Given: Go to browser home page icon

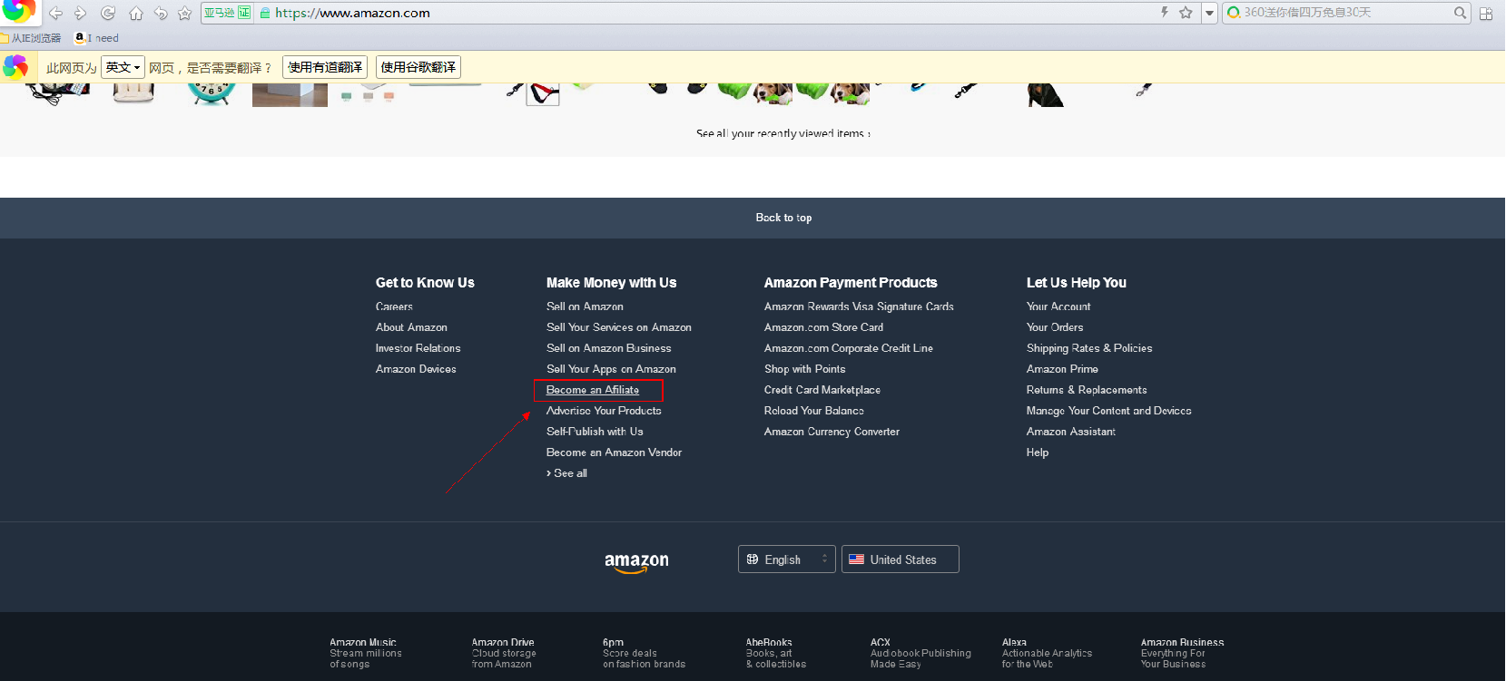Looking at the screenshot, I should pyautogui.click(x=136, y=13).
